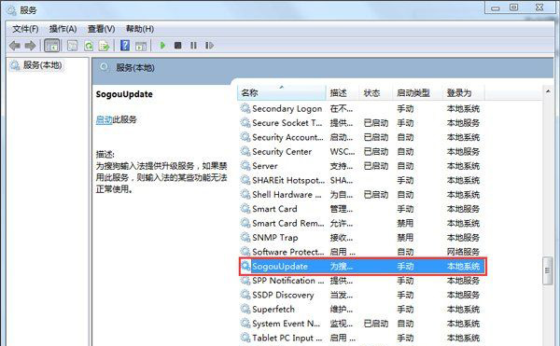Maximize the 服务 window
This screenshot has height=346, width=560.
514,7
